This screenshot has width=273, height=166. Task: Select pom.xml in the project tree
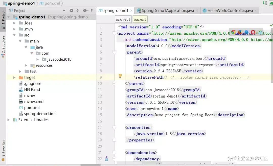click(x=32, y=108)
